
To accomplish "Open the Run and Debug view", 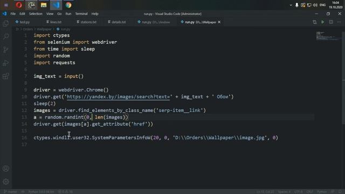I will point(6,63).
